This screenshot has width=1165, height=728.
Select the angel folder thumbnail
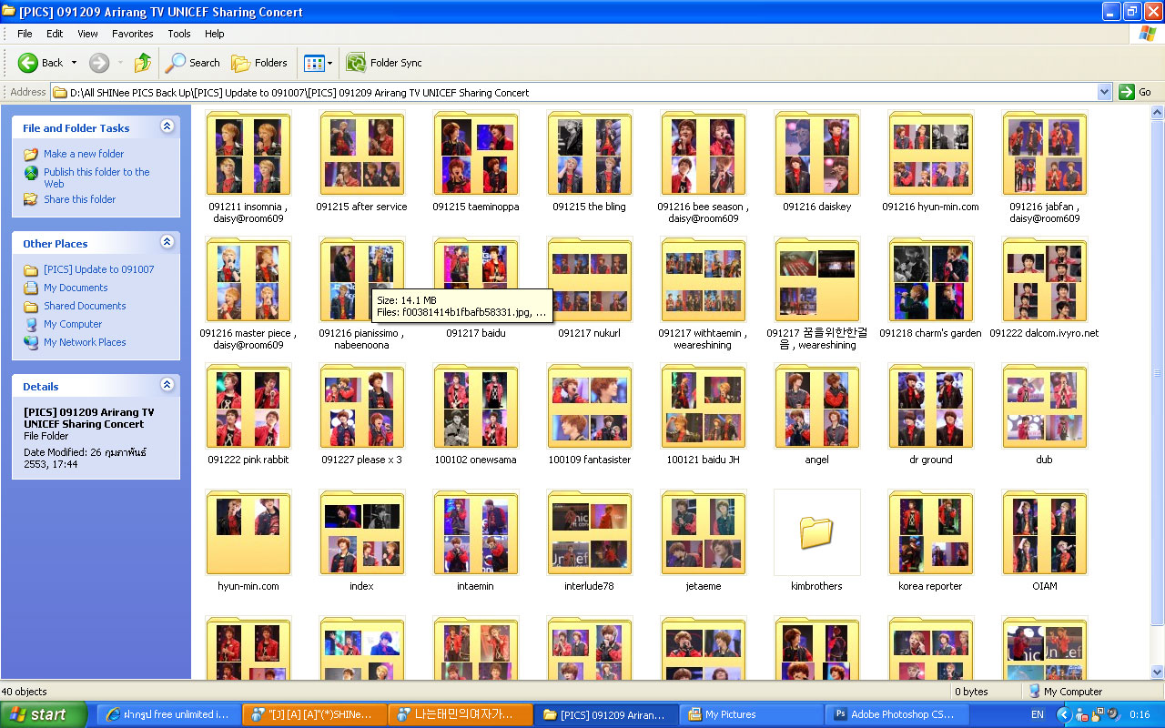(817, 407)
